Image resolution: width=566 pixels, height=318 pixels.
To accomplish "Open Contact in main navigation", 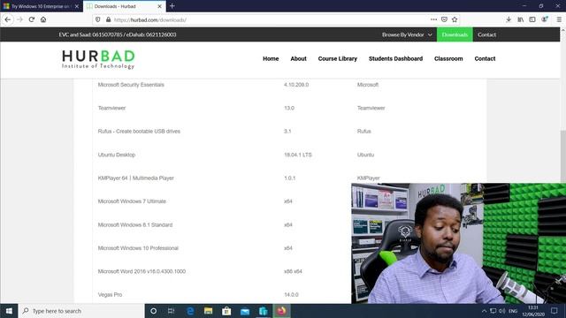I will coord(485,58).
